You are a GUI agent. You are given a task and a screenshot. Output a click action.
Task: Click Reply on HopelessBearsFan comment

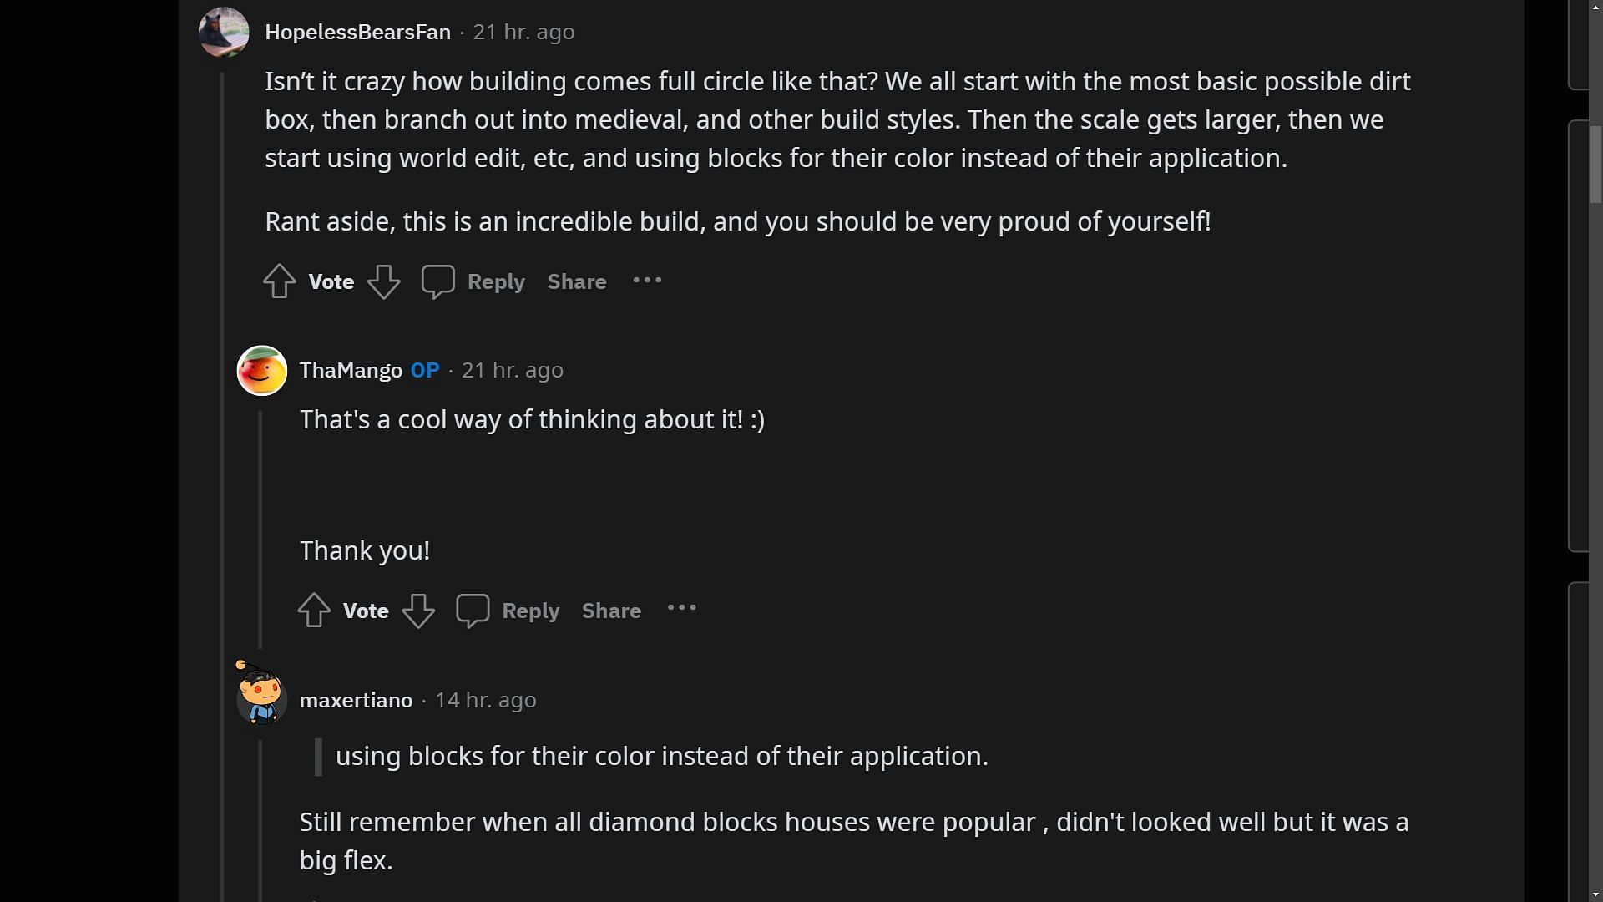coord(495,282)
